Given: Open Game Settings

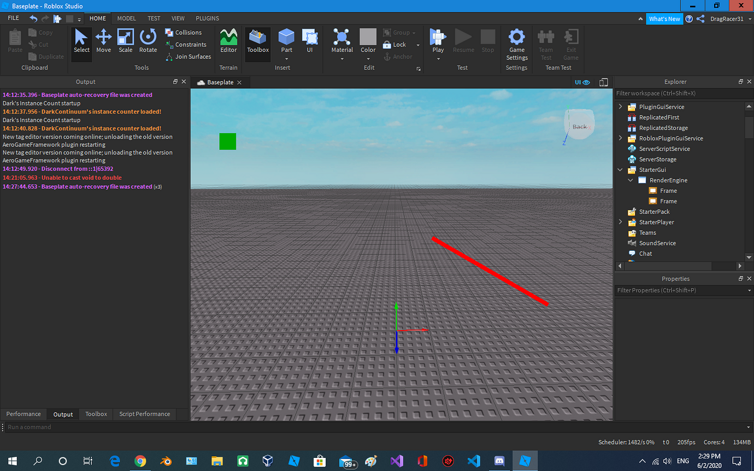Looking at the screenshot, I should coord(516,45).
